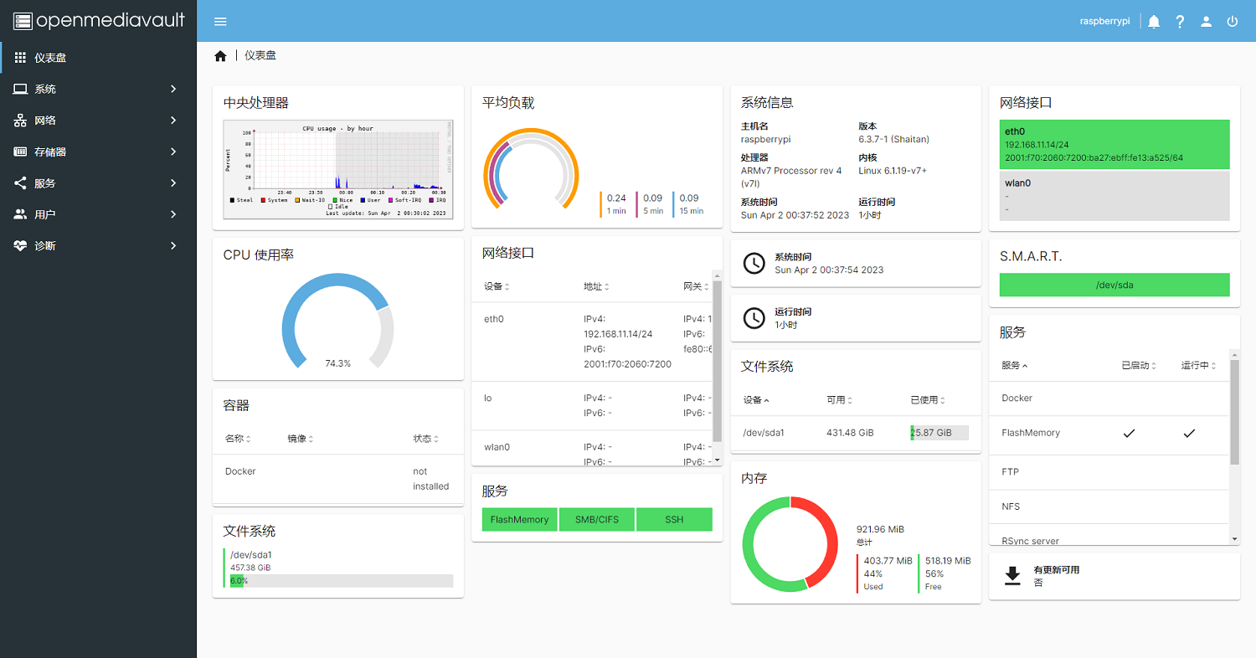
Task: Click the /dev/sda S.M.A.R.T. bar
Action: pyautogui.click(x=1114, y=285)
